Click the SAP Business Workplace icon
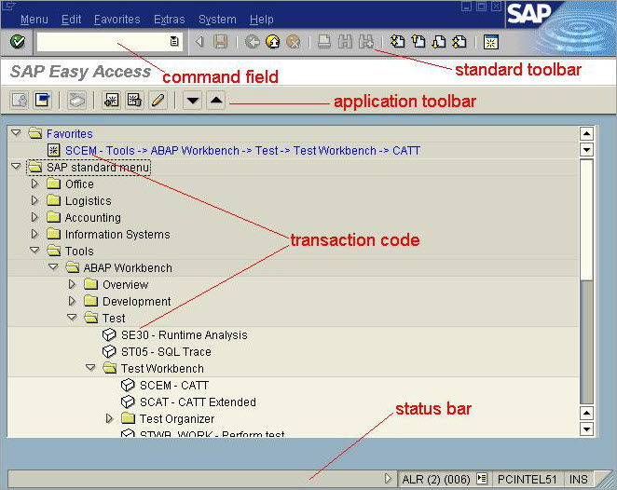 (x=76, y=101)
